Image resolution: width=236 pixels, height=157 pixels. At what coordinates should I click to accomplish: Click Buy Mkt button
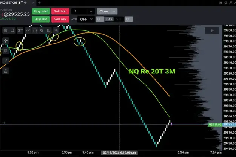point(41,11)
